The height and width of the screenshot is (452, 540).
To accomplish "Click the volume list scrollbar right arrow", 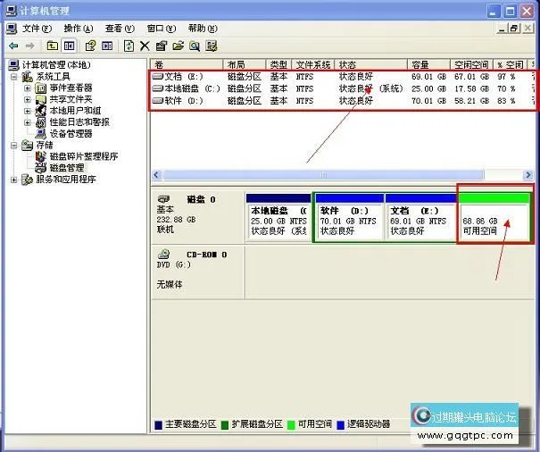I will pos(528,175).
